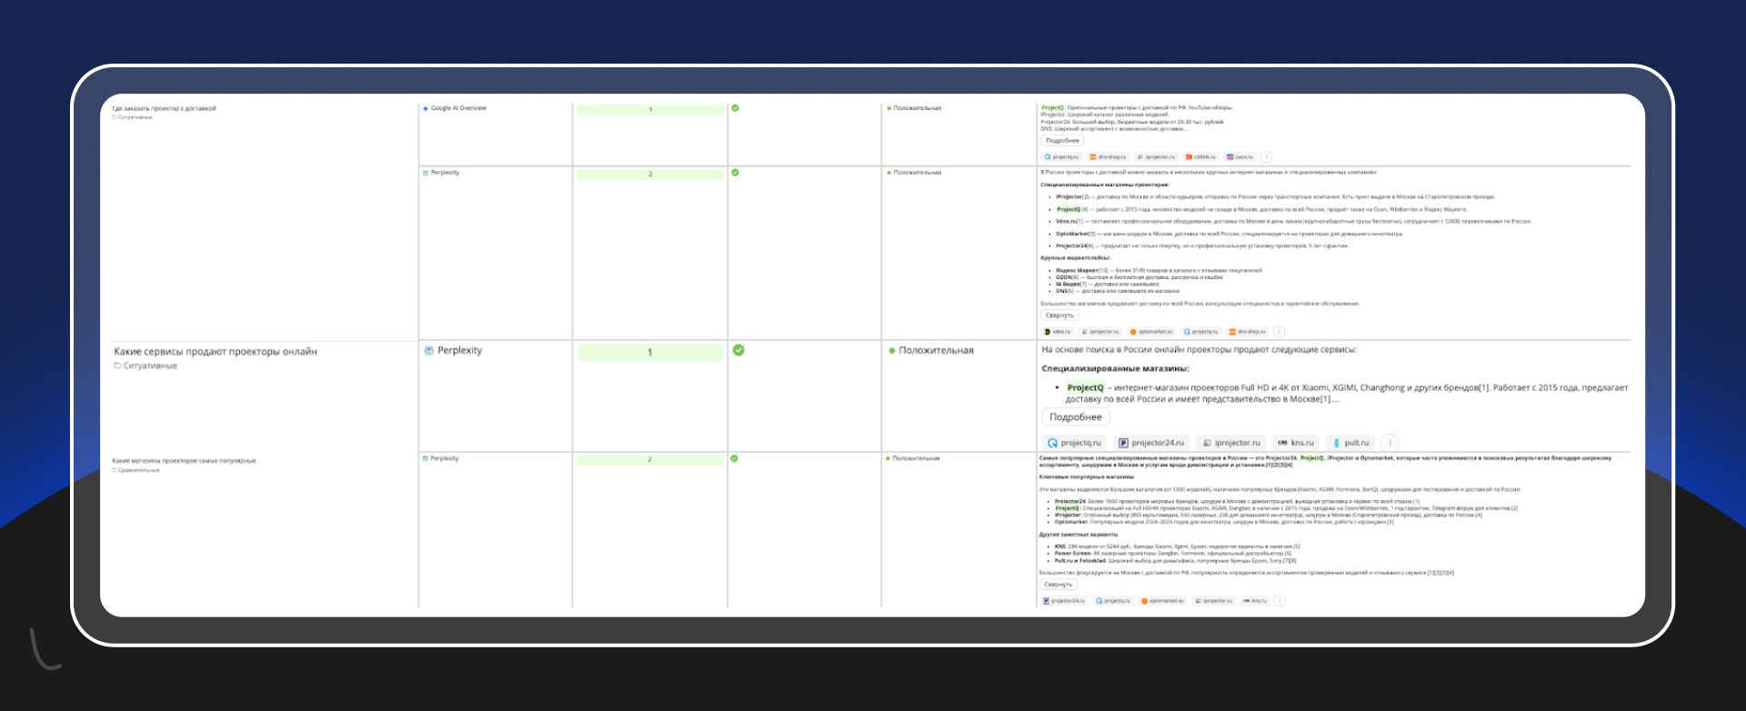Screen dimensions: 1746x711
Task: Select query 'Какие сервисы продают проекторы онлайн'
Action: (216, 352)
